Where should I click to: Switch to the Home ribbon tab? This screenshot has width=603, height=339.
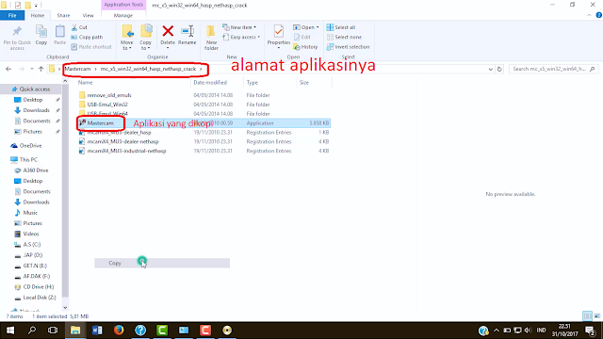pos(38,15)
